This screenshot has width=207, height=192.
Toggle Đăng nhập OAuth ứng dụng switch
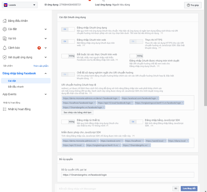tap(68, 29)
